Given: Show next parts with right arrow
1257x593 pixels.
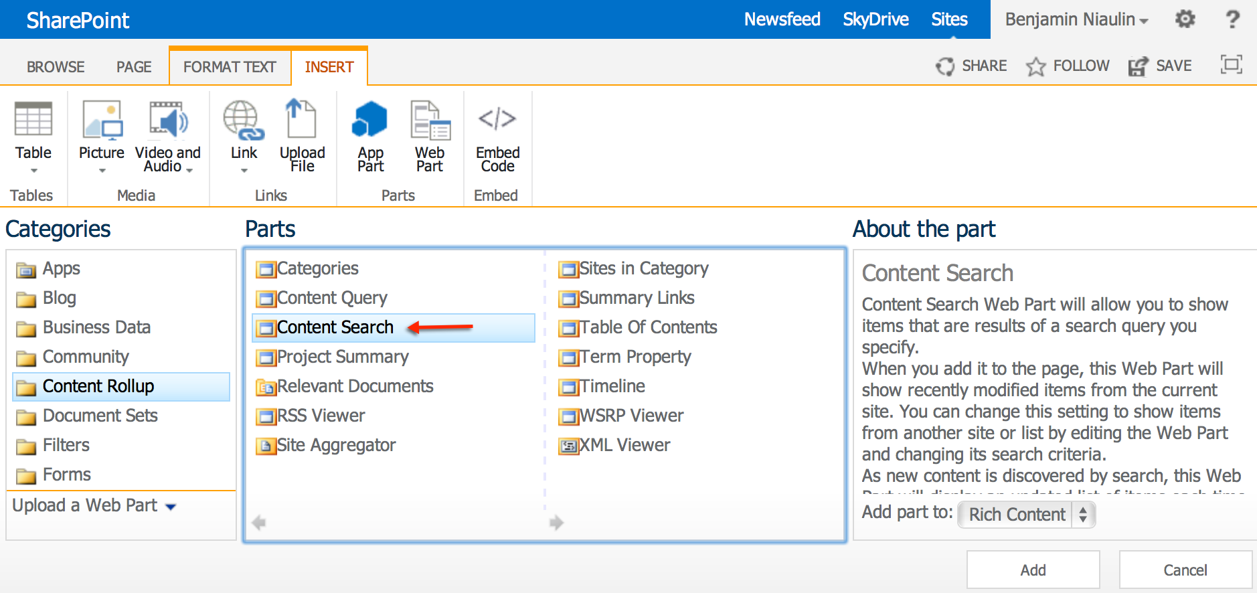Looking at the screenshot, I should (556, 522).
